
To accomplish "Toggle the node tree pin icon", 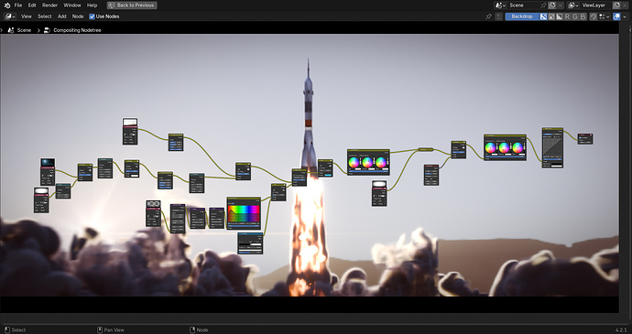I will pos(488,16).
